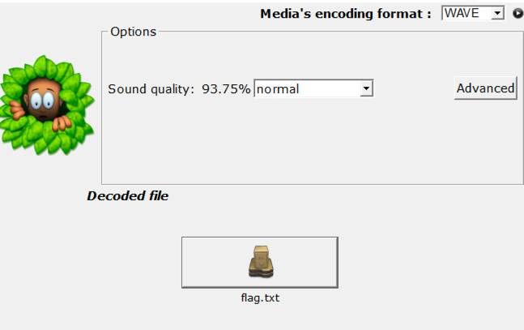This screenshot has height=330, width=524.
Task: Click the Decoded file heading
Action: tap(127, 196)
